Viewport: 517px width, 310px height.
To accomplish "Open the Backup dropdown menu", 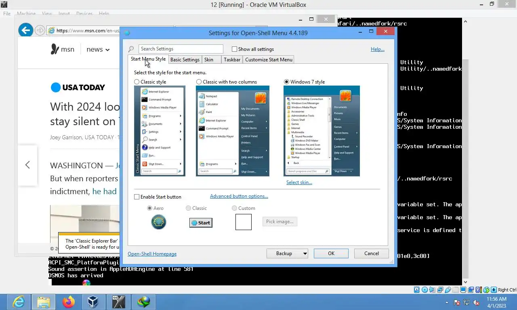I will click(305, 253).
